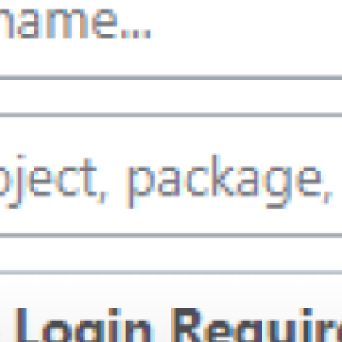Open the bold "Login Requir" heading
Viewport: 342px width, 342px height.
tap(177, 325)
